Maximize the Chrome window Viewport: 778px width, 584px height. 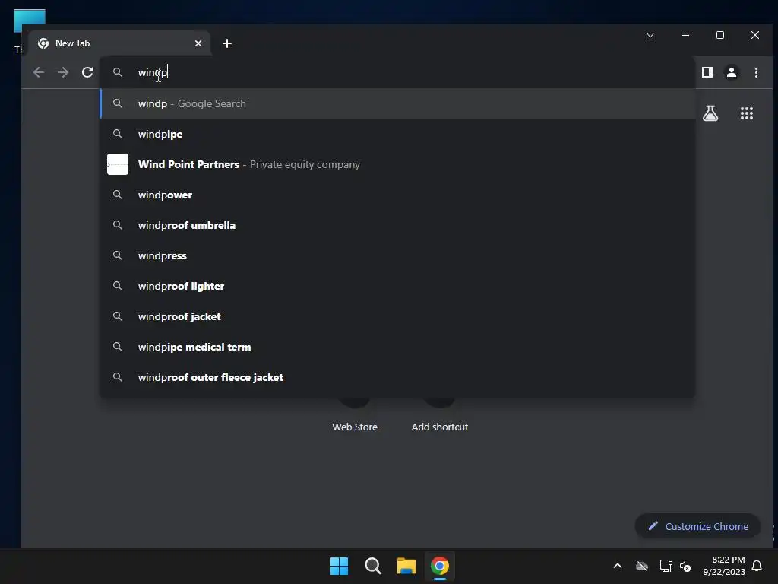tap(720, 35)
